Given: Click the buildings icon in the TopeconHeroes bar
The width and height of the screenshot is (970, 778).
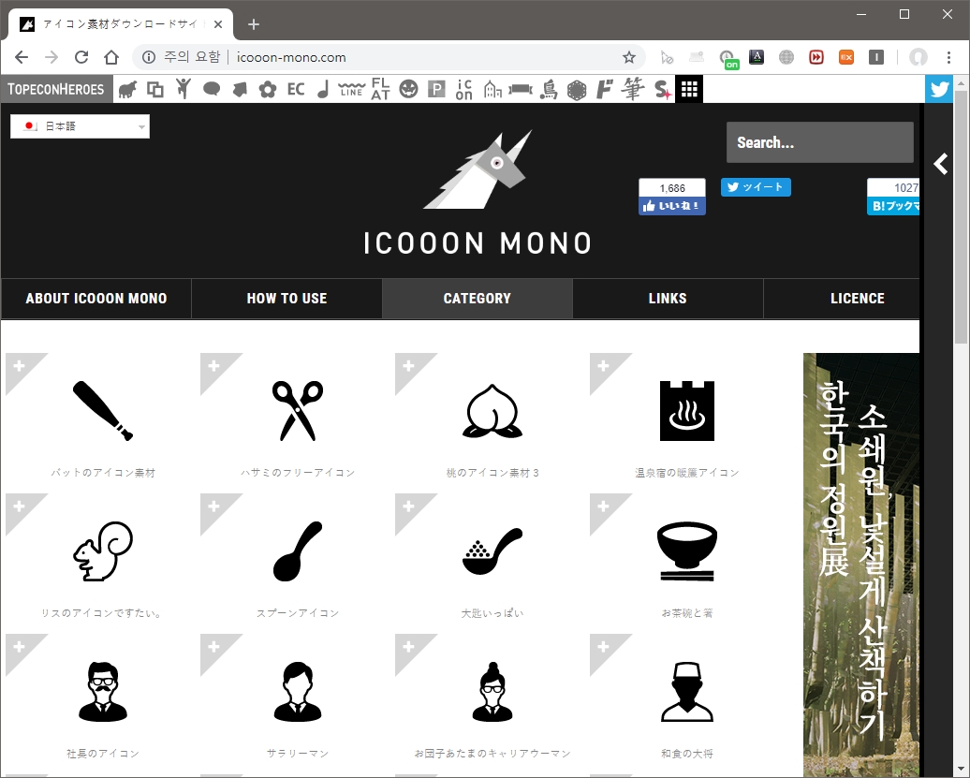Looking at the screenshot, I should pyautogui.click(x=492, y=90).
